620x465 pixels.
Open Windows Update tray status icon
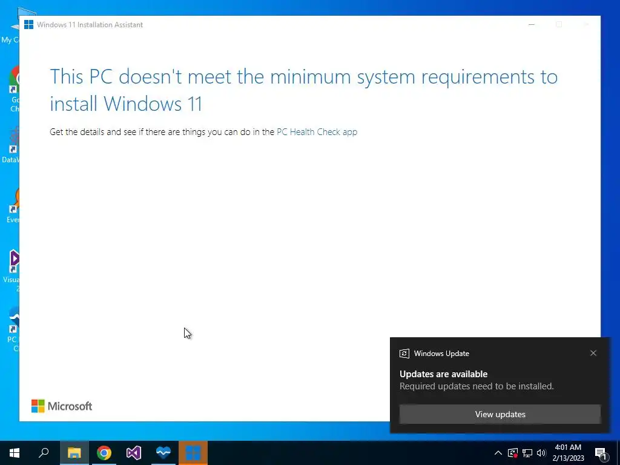coord(513,453)
